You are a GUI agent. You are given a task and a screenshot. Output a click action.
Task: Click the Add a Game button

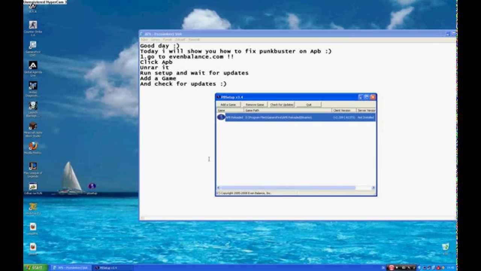(x=228, y=104)
